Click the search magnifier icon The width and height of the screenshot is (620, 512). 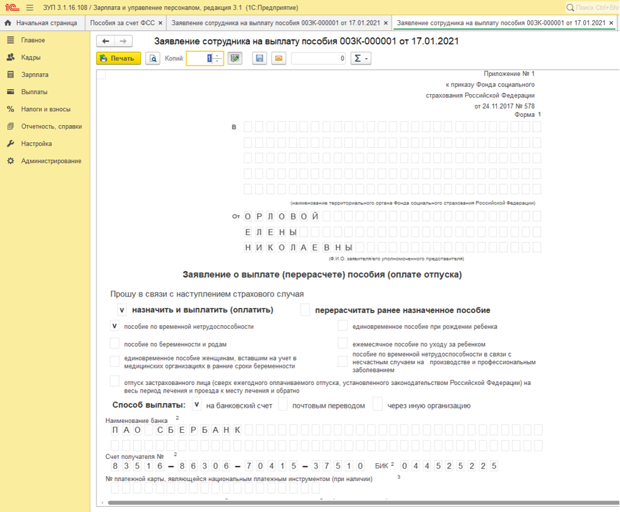pyautogui.click(x=570, y=8)
